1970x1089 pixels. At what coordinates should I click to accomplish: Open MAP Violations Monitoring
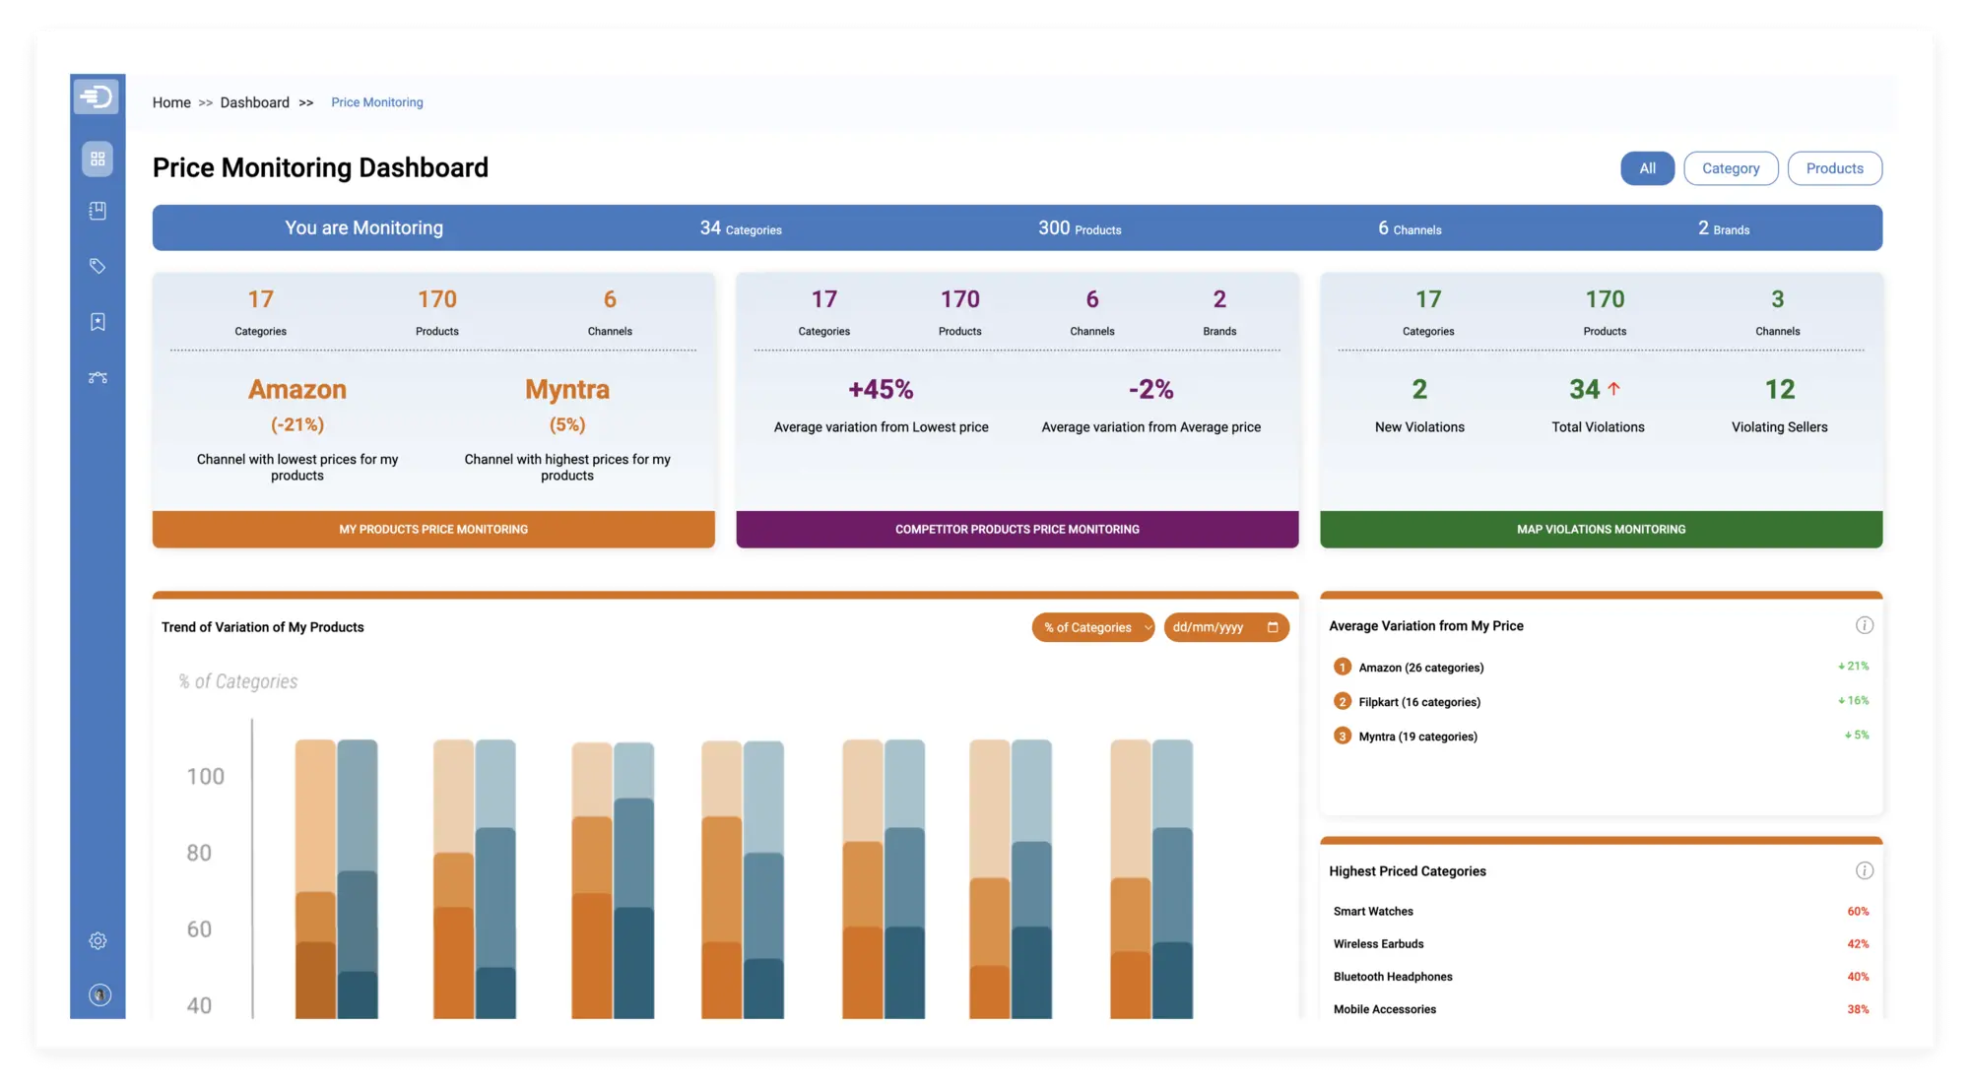click(x=1601, y=530)
